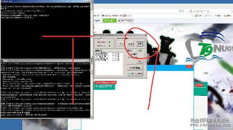
Task: Click the top console window's scroll-up arrow
Action: [x=91, y=4]
